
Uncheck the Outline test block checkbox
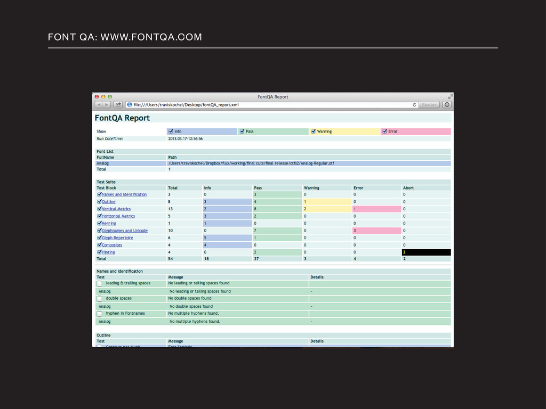point(99,202)
